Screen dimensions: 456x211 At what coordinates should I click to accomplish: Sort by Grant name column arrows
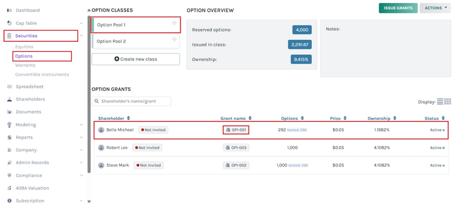[x=250, y=118]
